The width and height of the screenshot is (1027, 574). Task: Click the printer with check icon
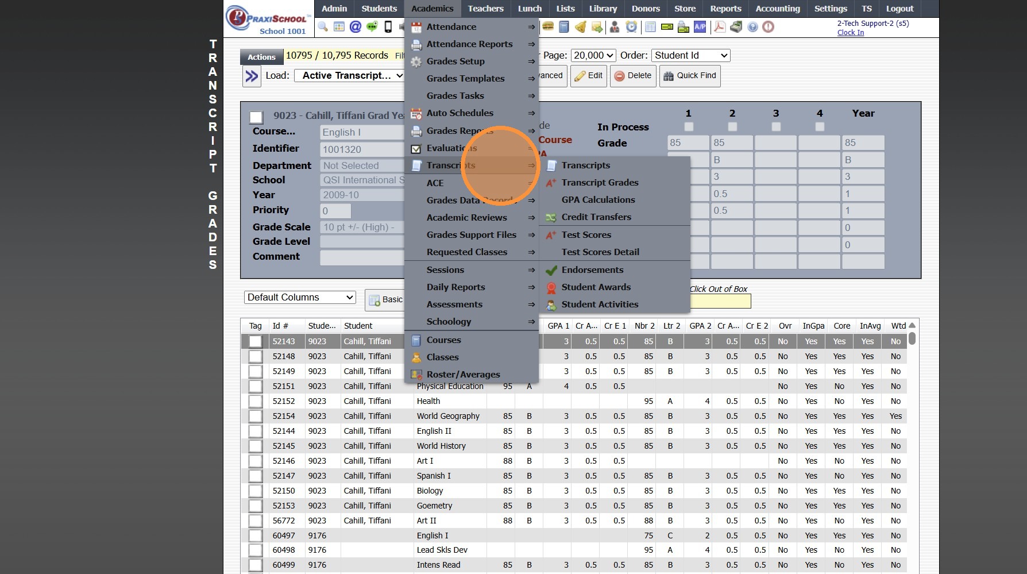pyautogui.click(x=684, y=27)
